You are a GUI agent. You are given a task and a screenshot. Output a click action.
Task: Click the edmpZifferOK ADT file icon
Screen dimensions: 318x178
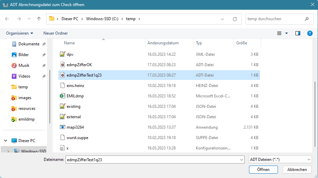point(62,64)
